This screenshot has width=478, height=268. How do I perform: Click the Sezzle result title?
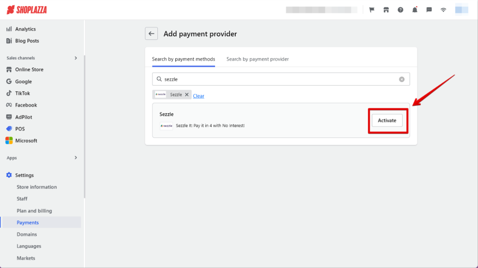[166, 114]
